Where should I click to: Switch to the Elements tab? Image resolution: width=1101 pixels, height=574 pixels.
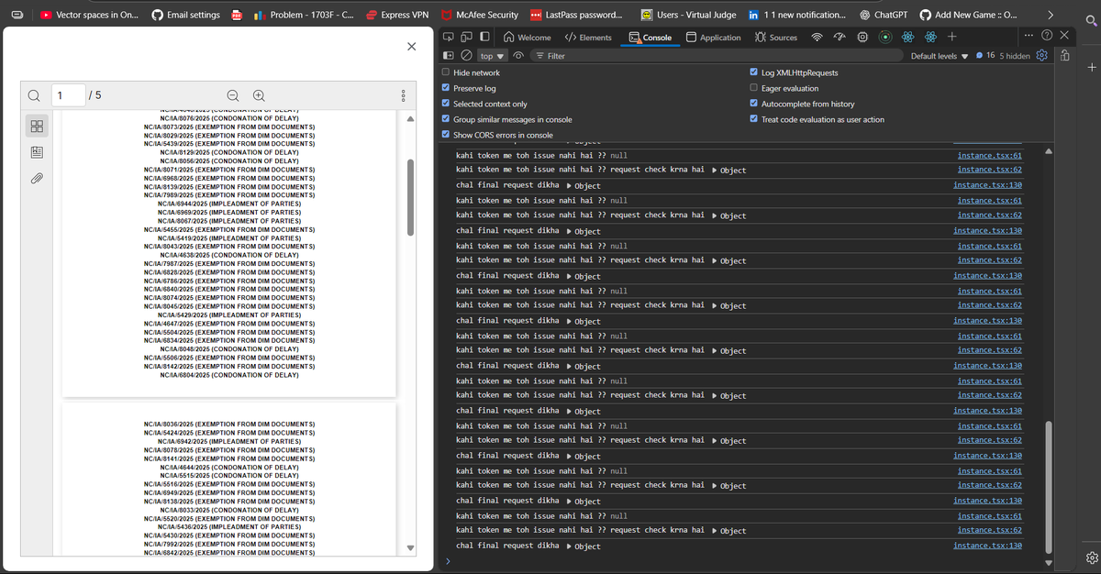coord(587,38)
